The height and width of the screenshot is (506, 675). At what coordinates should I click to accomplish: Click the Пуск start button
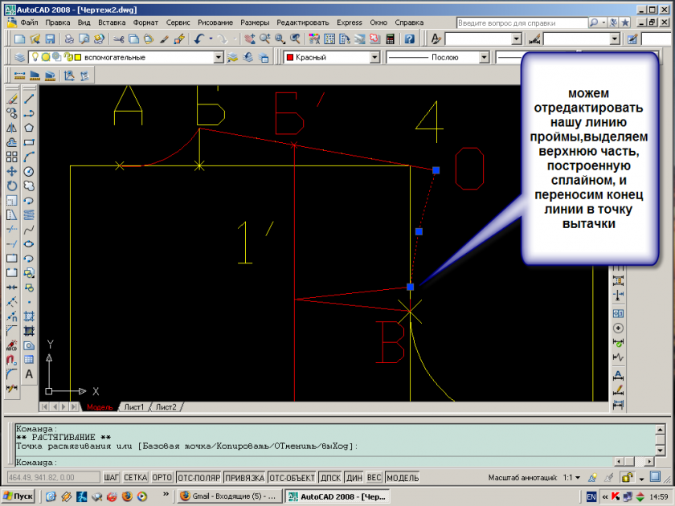[x=18, y=496]
